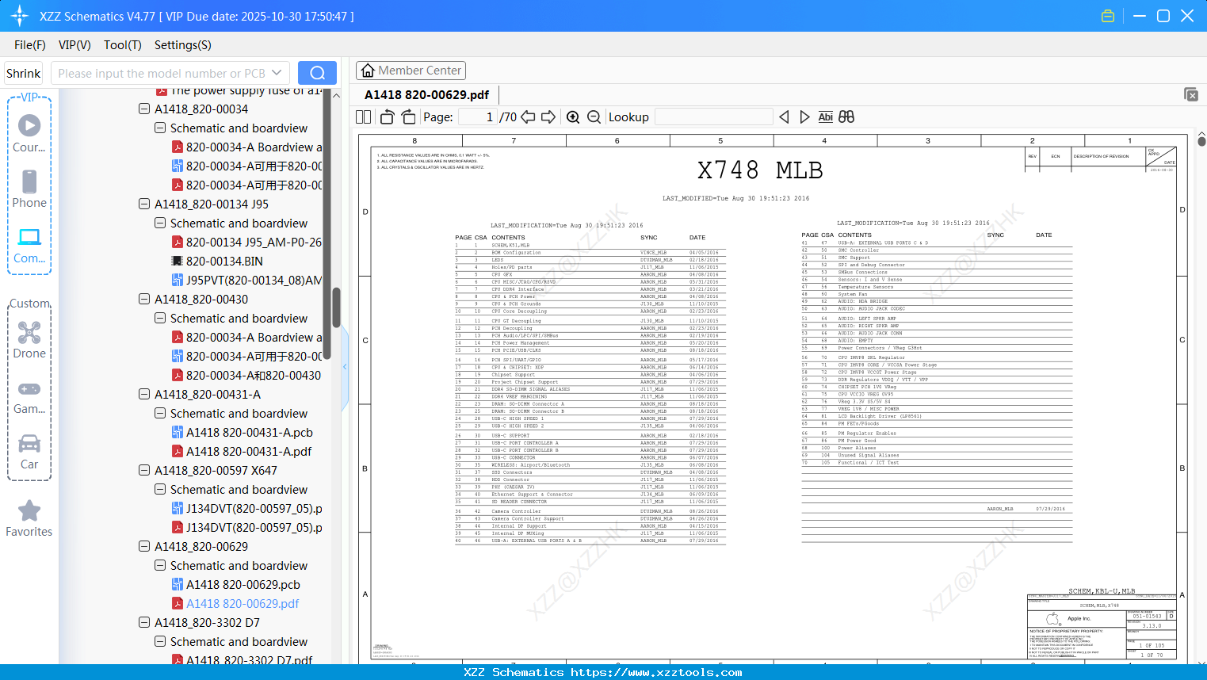Click the Lookup text field
This screenshot has height=680, width=1207.
[713, 117]
